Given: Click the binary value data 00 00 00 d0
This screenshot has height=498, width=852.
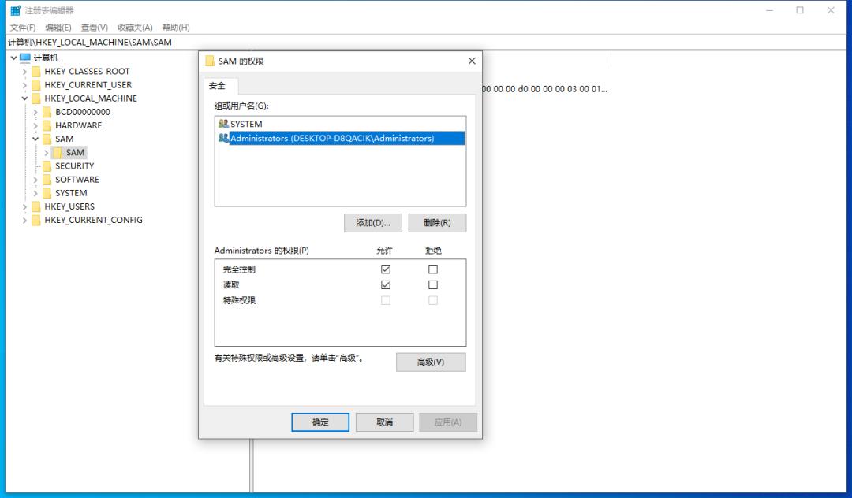Looking at the screenshot, I should (544, 89).
